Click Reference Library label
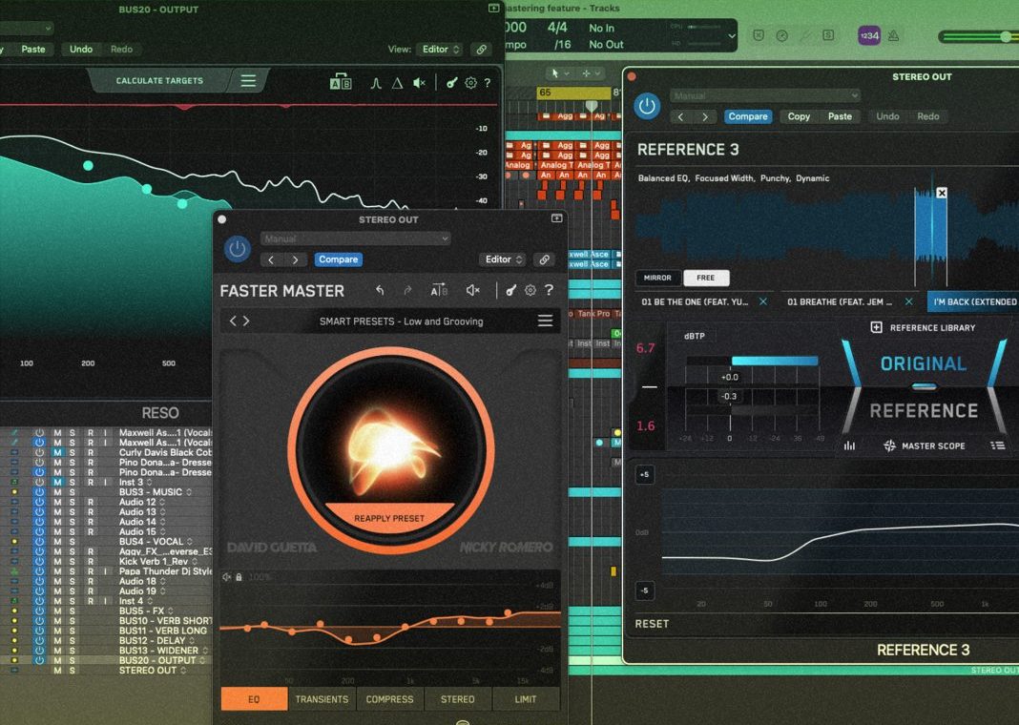Viewport: 1019px width, 725px height. pos(932,328)
